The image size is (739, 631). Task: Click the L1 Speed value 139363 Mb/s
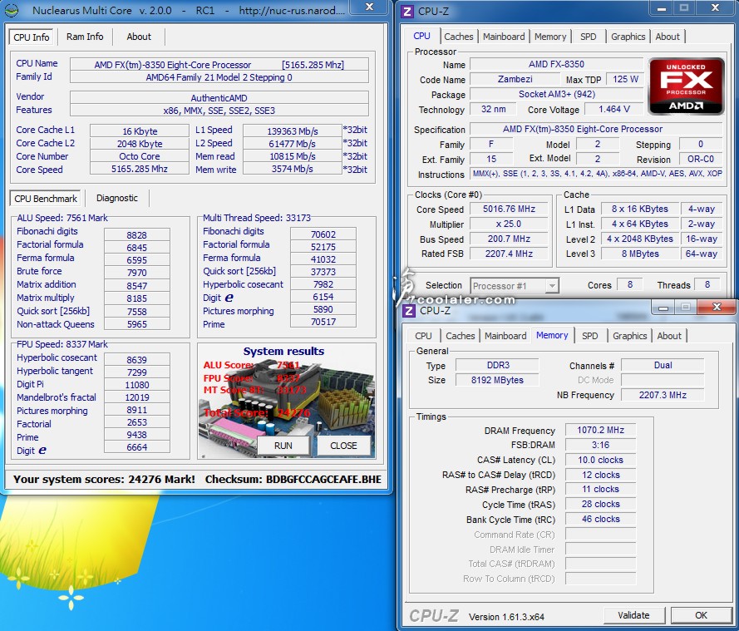tap(293, 131)
